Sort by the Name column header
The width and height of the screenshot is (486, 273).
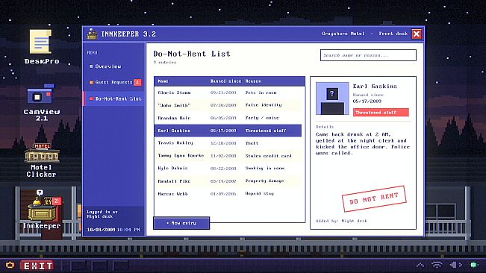163,81
